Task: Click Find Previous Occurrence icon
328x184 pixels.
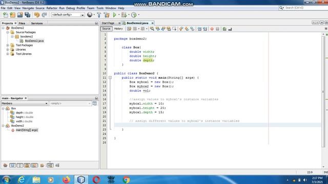Action: tap(158, 29)
